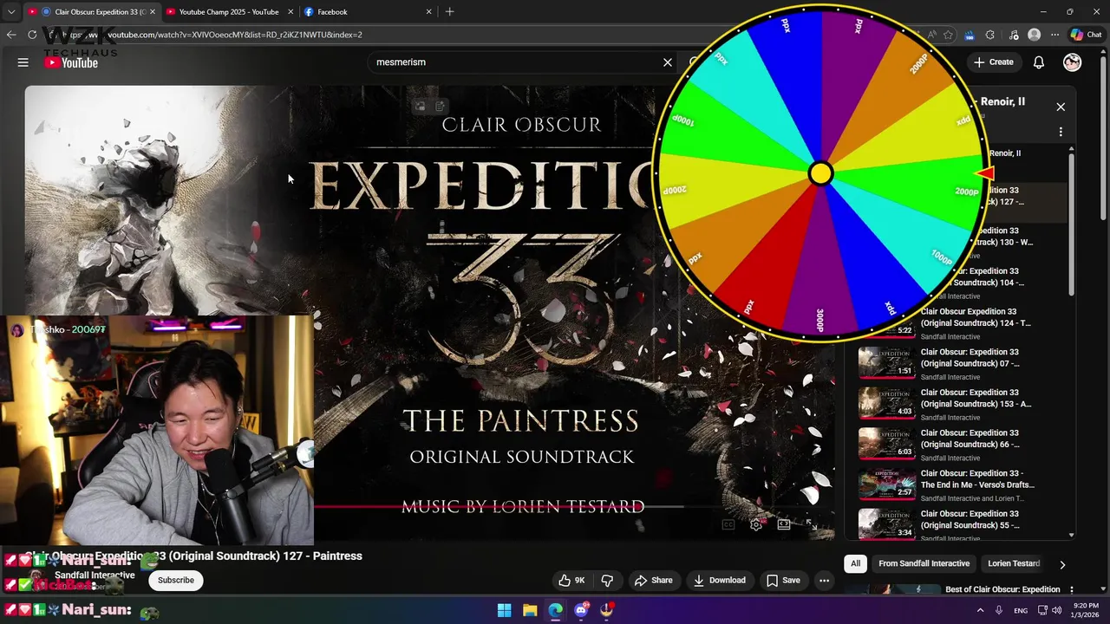Open Discord from taskbar
This screenshot has height=624, width=1110.
click(581, 610)
